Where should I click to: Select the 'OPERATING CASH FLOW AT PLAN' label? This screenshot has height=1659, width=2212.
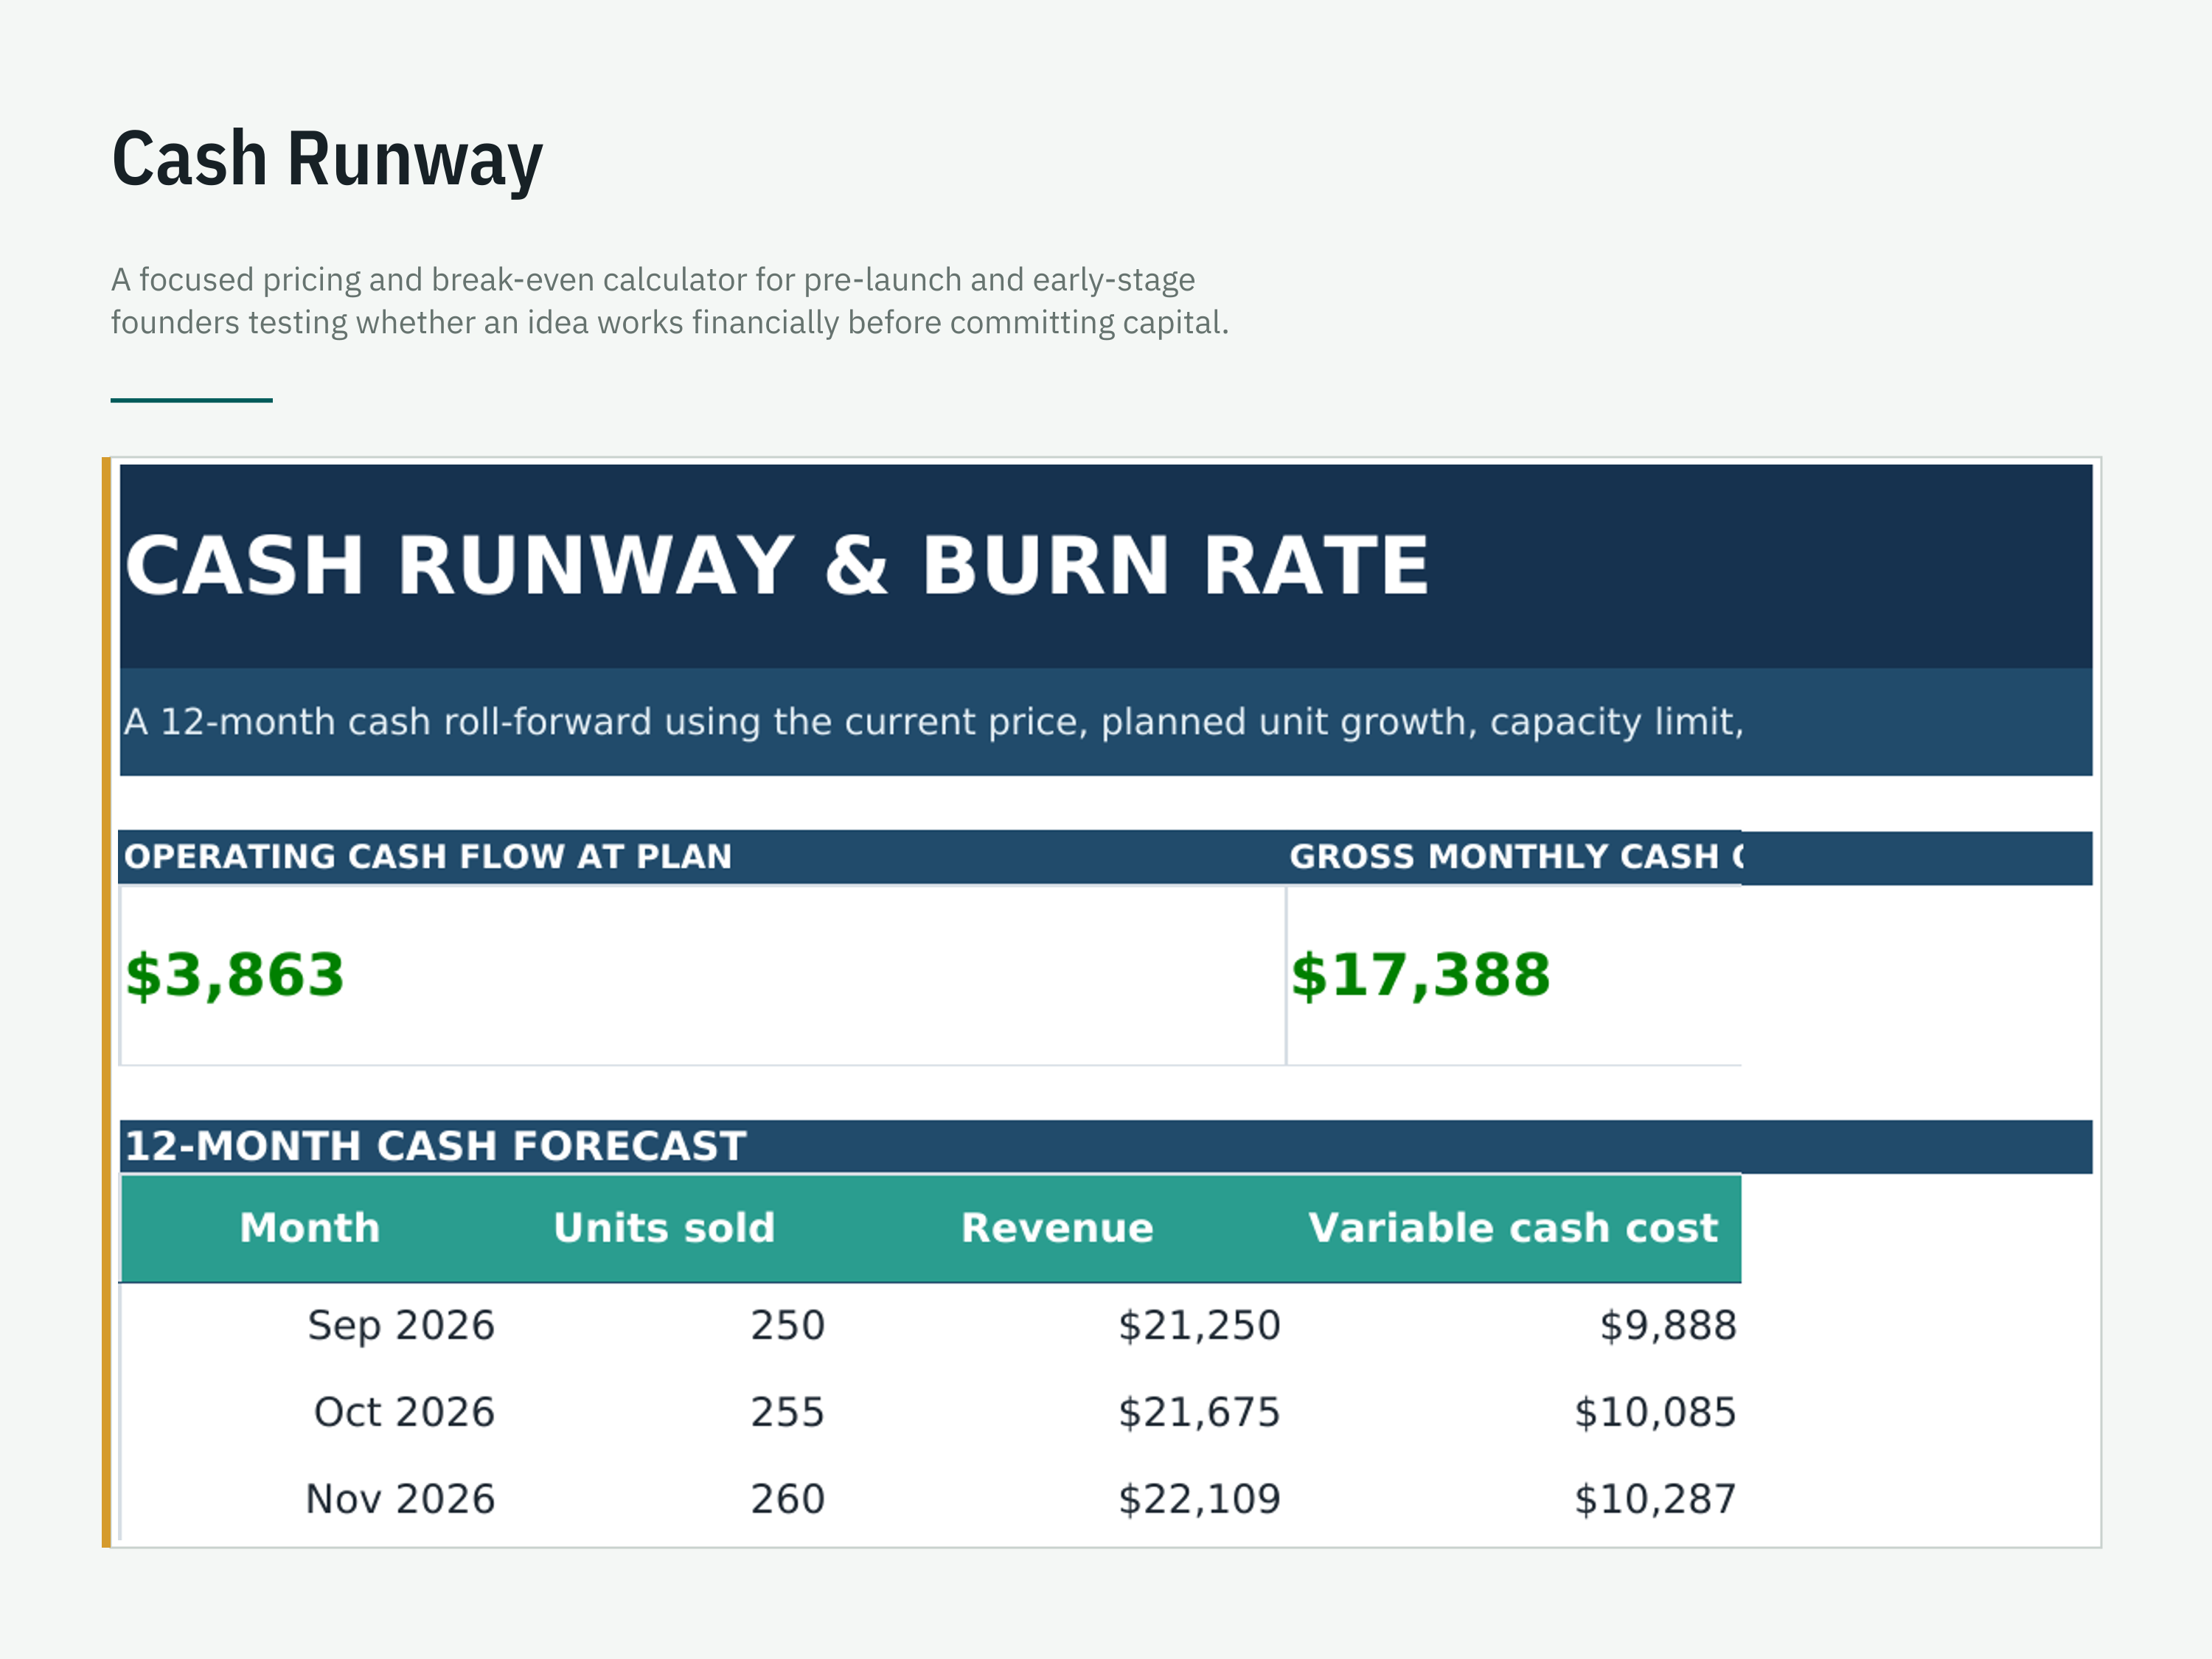click(428, 857)
